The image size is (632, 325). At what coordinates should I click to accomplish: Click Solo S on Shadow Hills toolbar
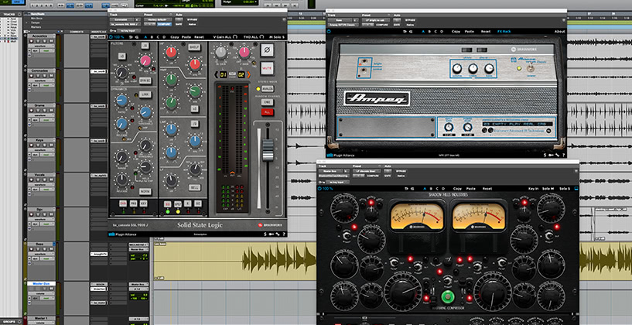(x=565, y=189)
